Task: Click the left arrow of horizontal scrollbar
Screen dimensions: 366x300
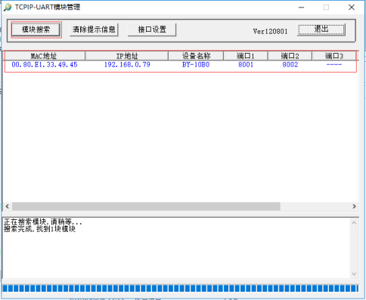Action: pyautogui.click(x=8, y=206)
